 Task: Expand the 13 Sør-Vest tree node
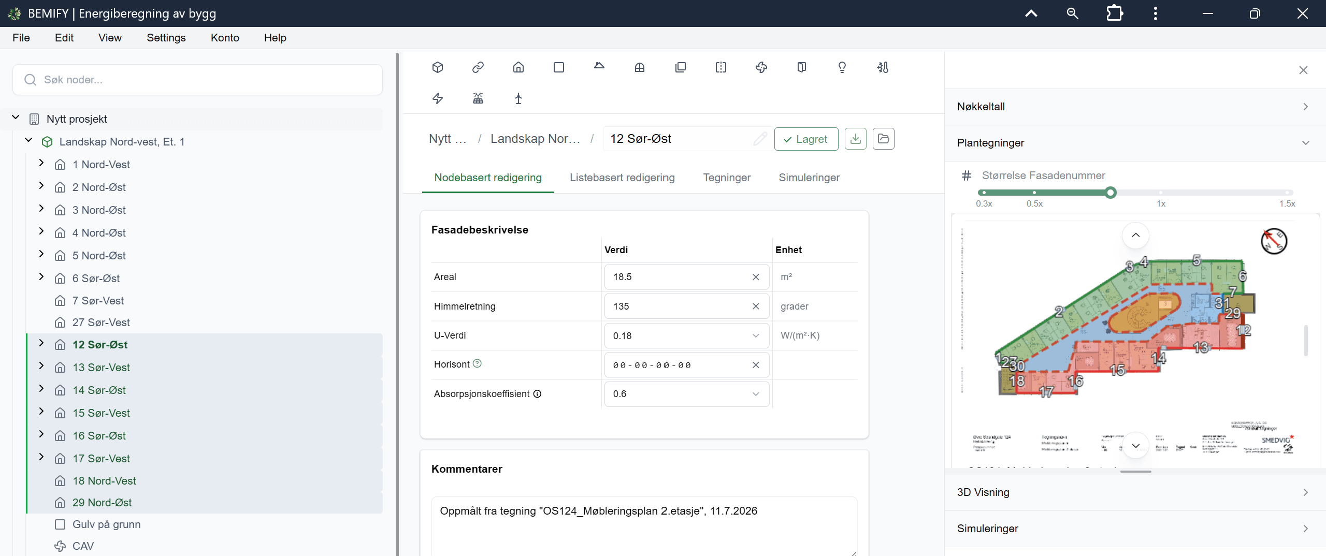click(41, 367)
